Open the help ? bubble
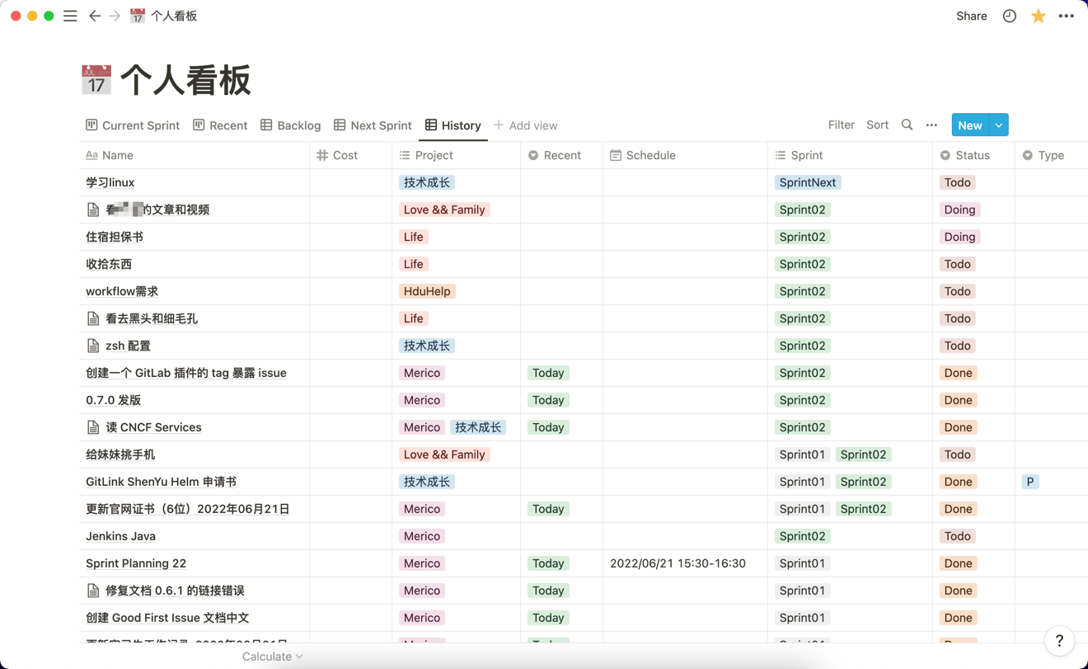Screen dimensions: 1088x669 tap(1059, 641)
